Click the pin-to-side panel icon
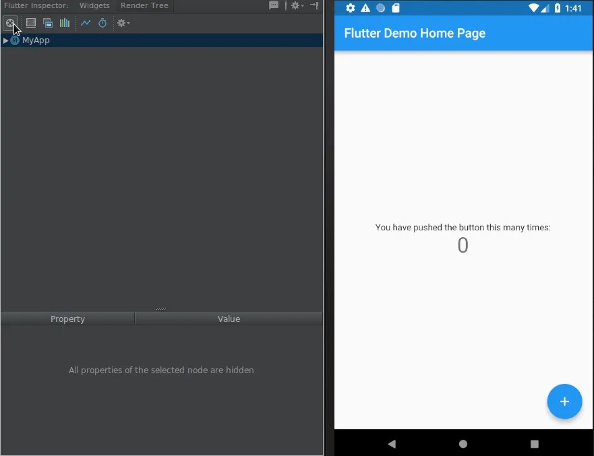This screenshot has width=594, height=456. click(x=314, y=5)
